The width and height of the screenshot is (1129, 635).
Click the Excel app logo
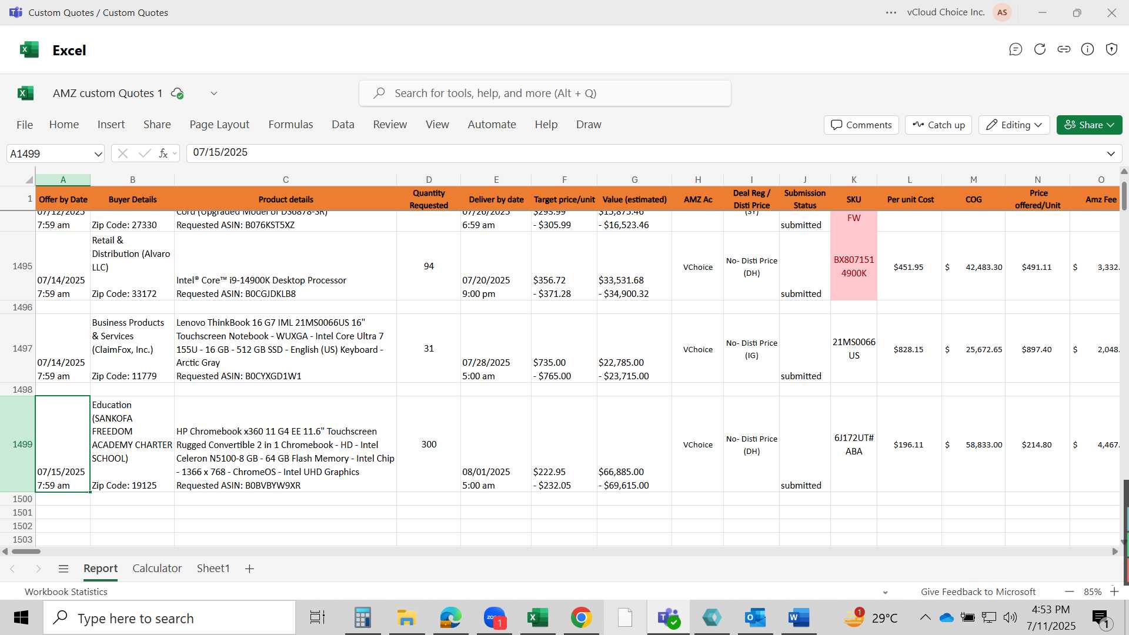pyautogui.click(x=29, y=50)
